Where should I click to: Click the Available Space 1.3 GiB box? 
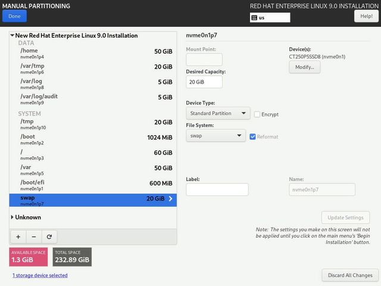[29, 257]
